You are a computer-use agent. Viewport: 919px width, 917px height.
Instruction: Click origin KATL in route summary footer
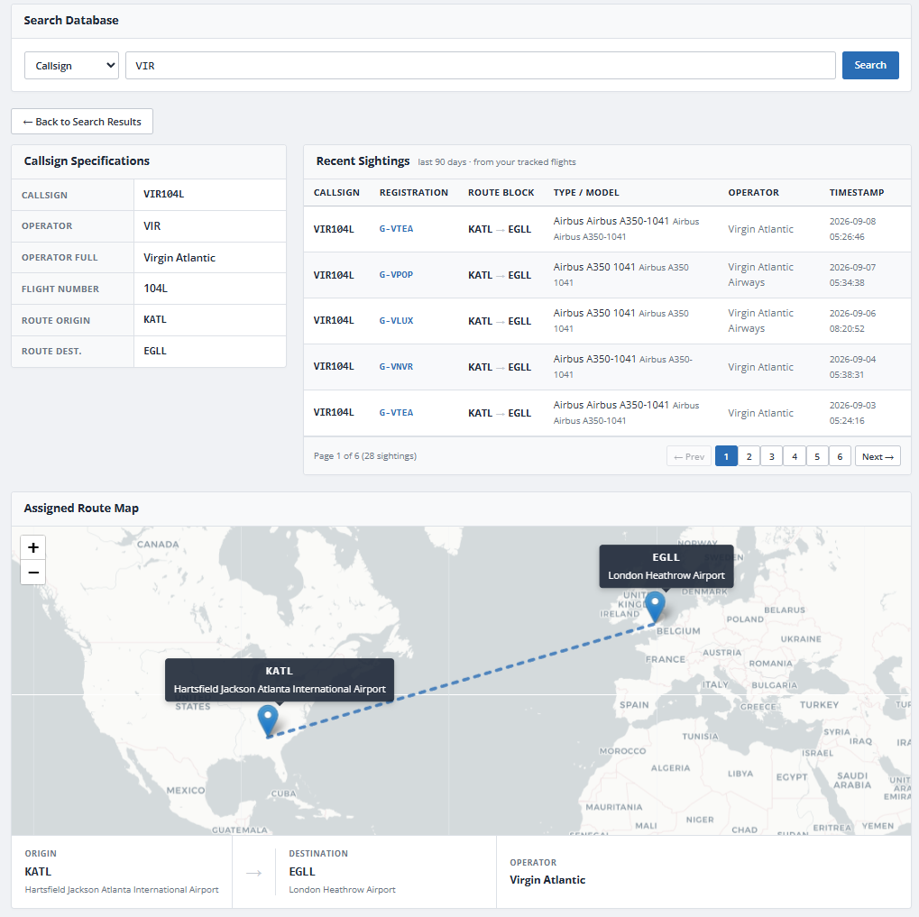coord(38,871)
